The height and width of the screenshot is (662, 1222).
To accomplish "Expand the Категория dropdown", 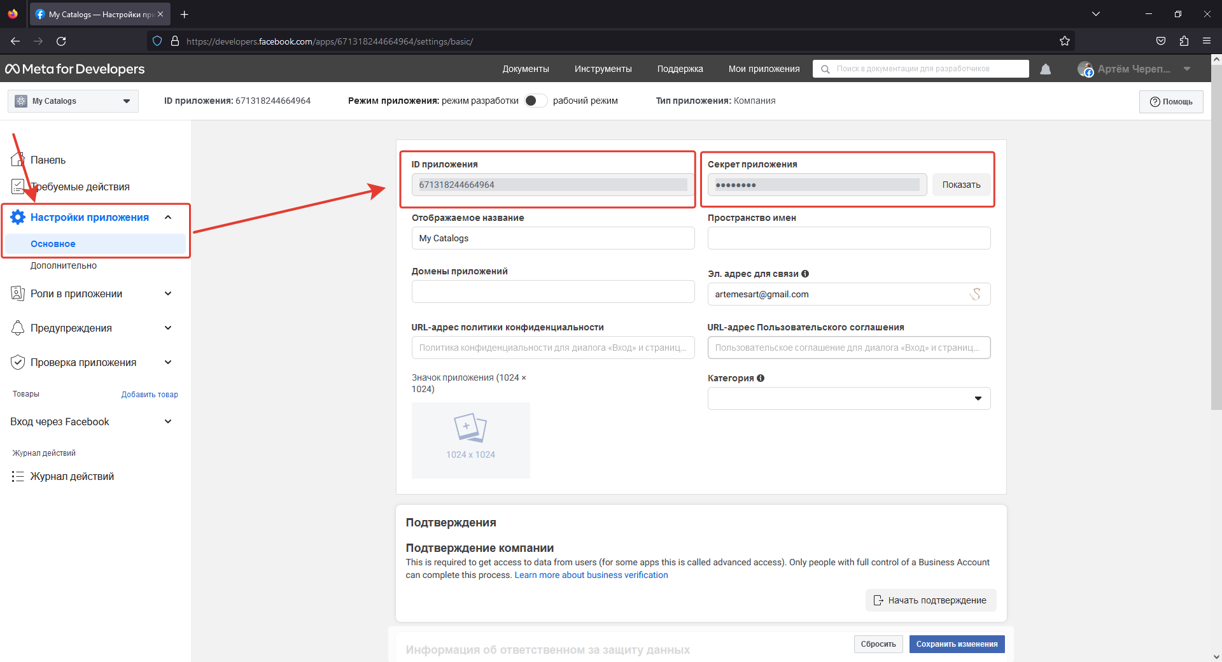I will (x=849, y=398).
